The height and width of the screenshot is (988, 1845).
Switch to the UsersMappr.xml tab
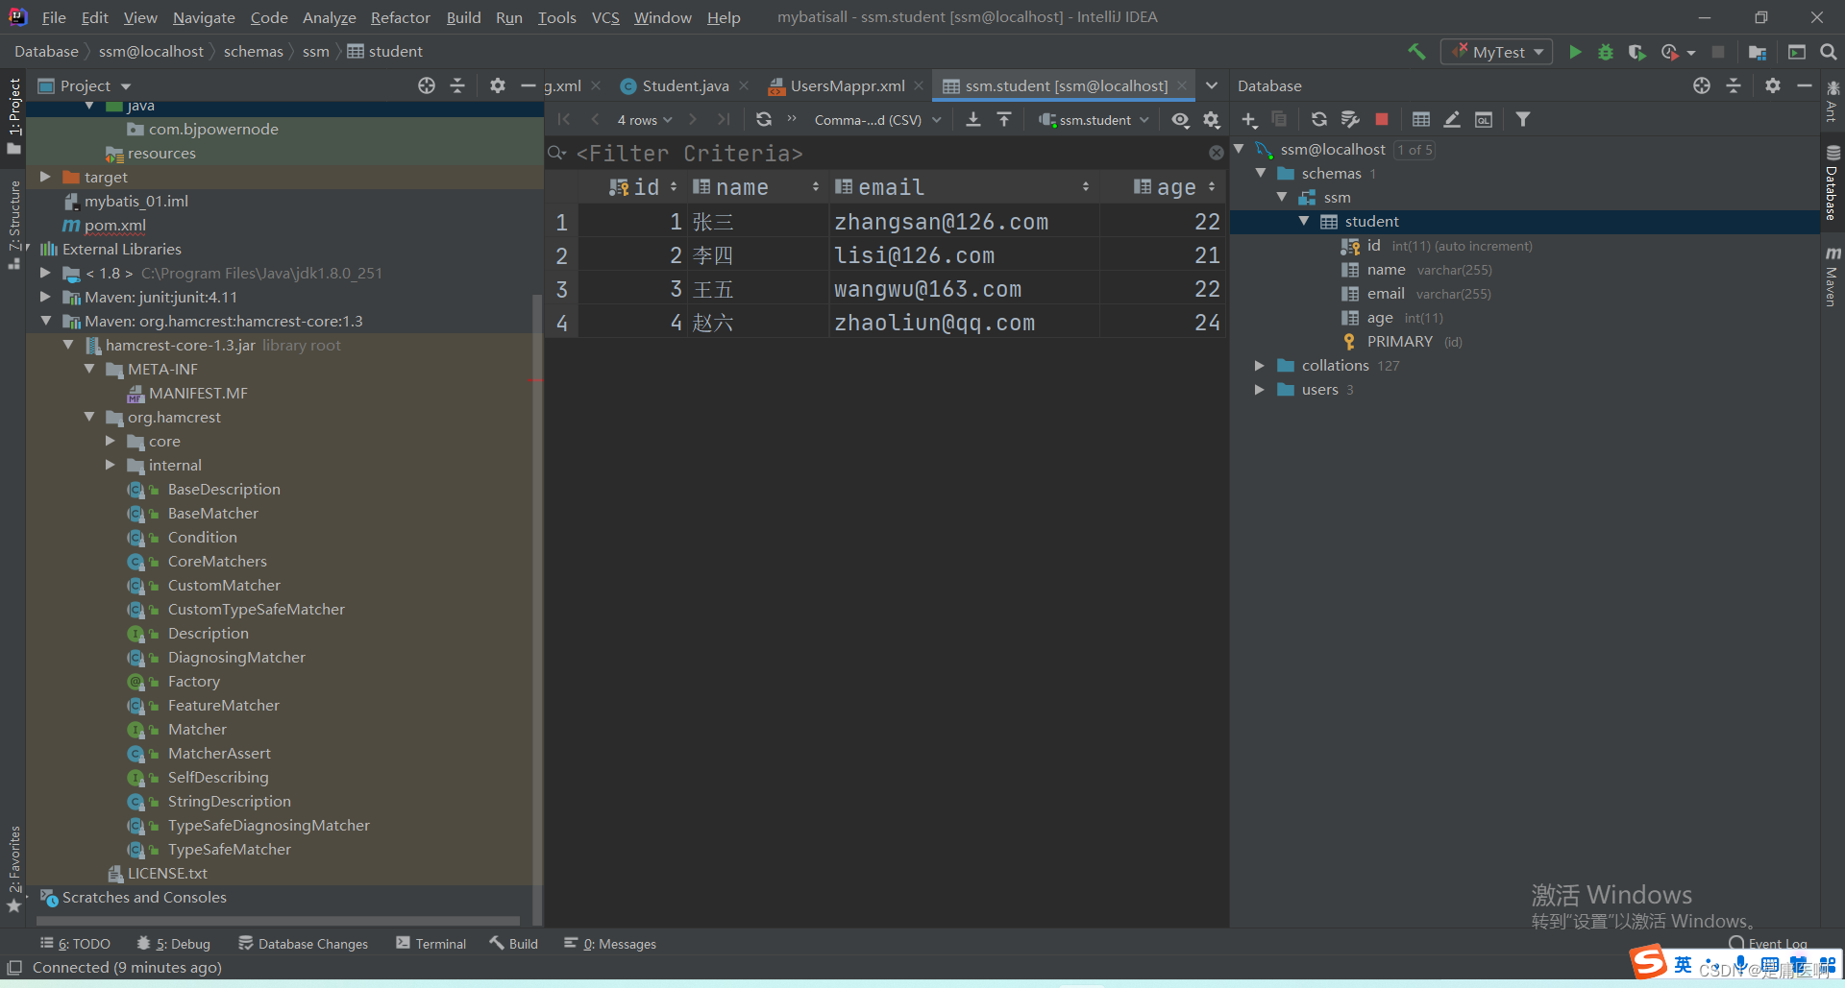coord(848,85)
